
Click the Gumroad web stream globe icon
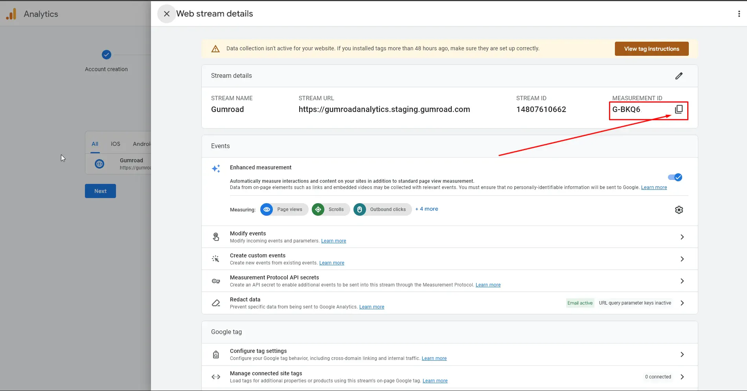click(100, 164)
